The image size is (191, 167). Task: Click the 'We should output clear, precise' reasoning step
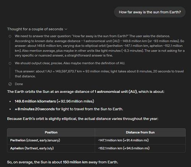tap(70, 63)
